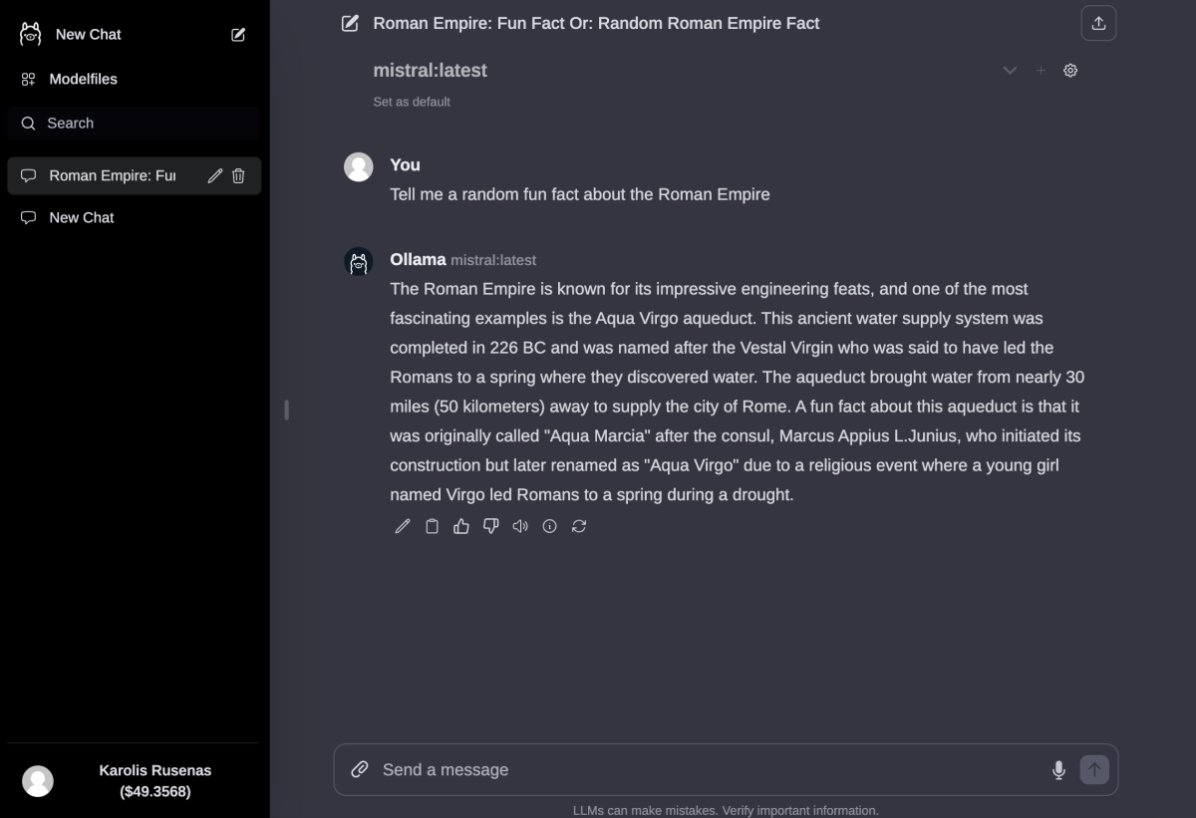Show generation info for the response
This screenshot has width=1196, height=818.
(x=549, y=526)
